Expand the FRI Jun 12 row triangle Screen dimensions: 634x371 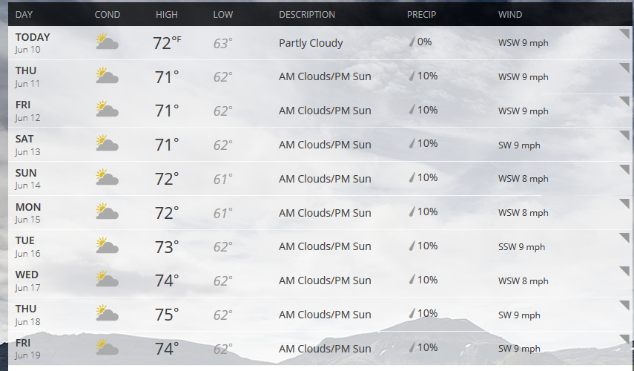(x=624, y=102)
